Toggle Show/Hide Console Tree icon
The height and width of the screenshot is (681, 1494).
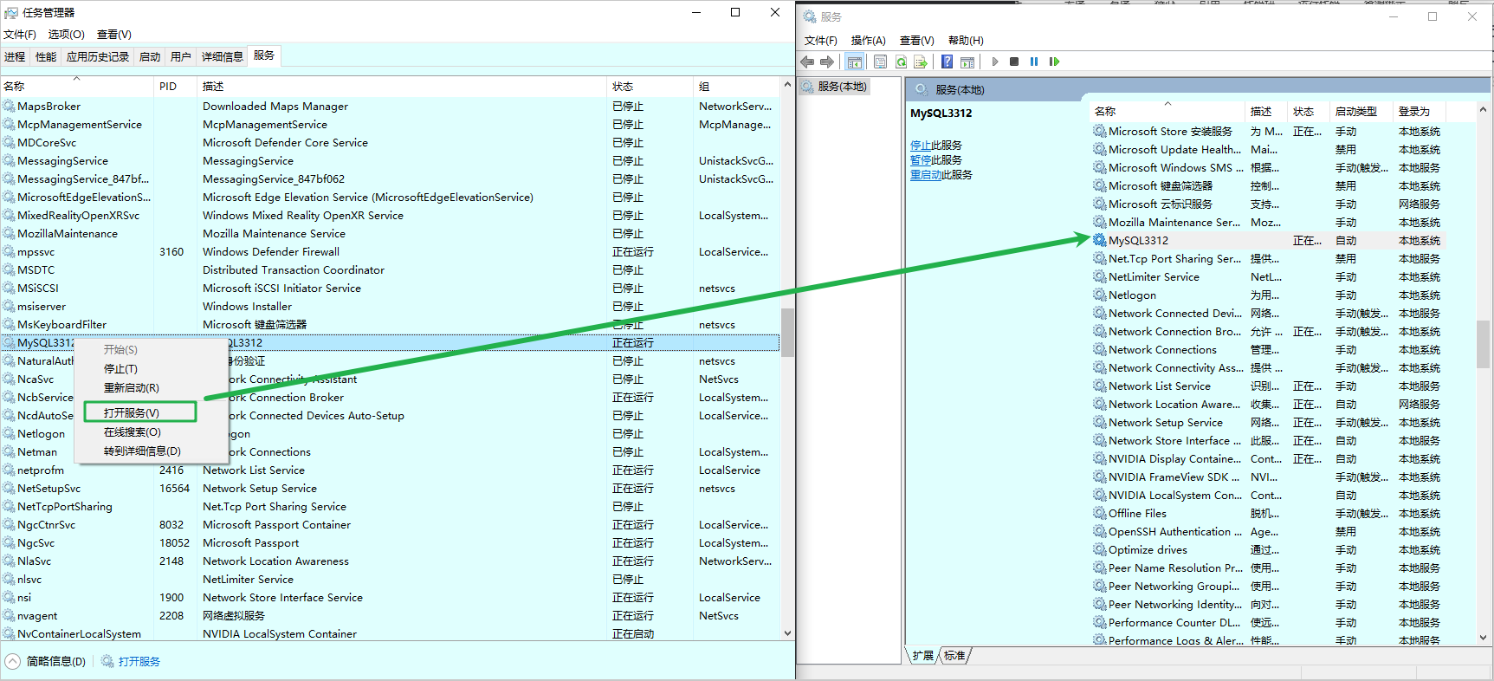pos(855,62)
